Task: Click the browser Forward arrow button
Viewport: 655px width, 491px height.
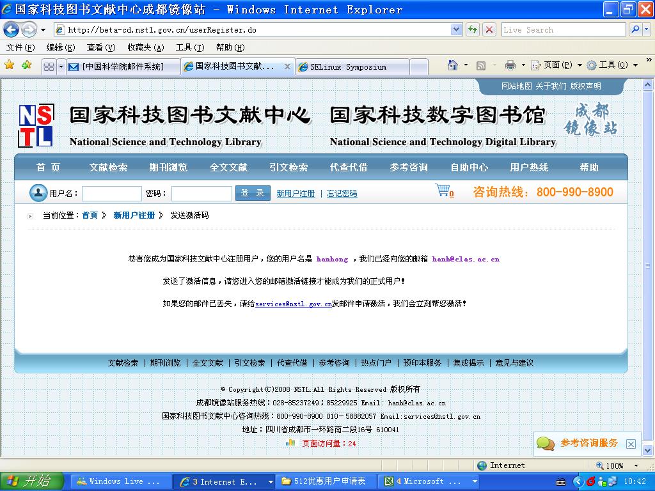Action: pyautogui.click(x=29, y=29)
